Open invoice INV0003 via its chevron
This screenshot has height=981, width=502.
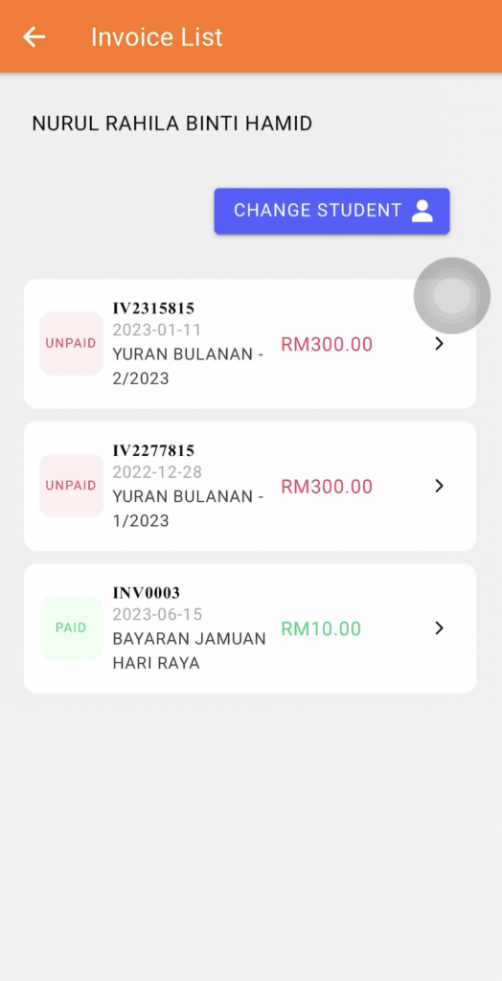point(440,627)
